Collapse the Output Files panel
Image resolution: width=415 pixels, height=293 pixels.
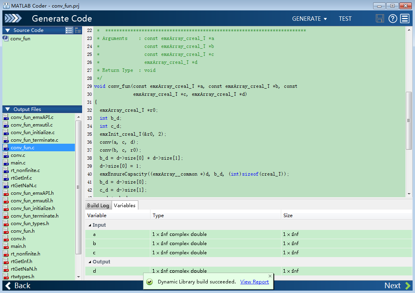tap(7, 109)
